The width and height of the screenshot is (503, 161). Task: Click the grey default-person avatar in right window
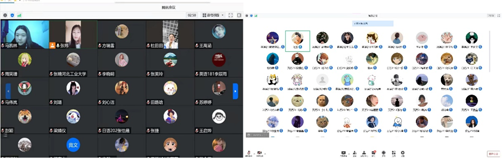(322, 80)
